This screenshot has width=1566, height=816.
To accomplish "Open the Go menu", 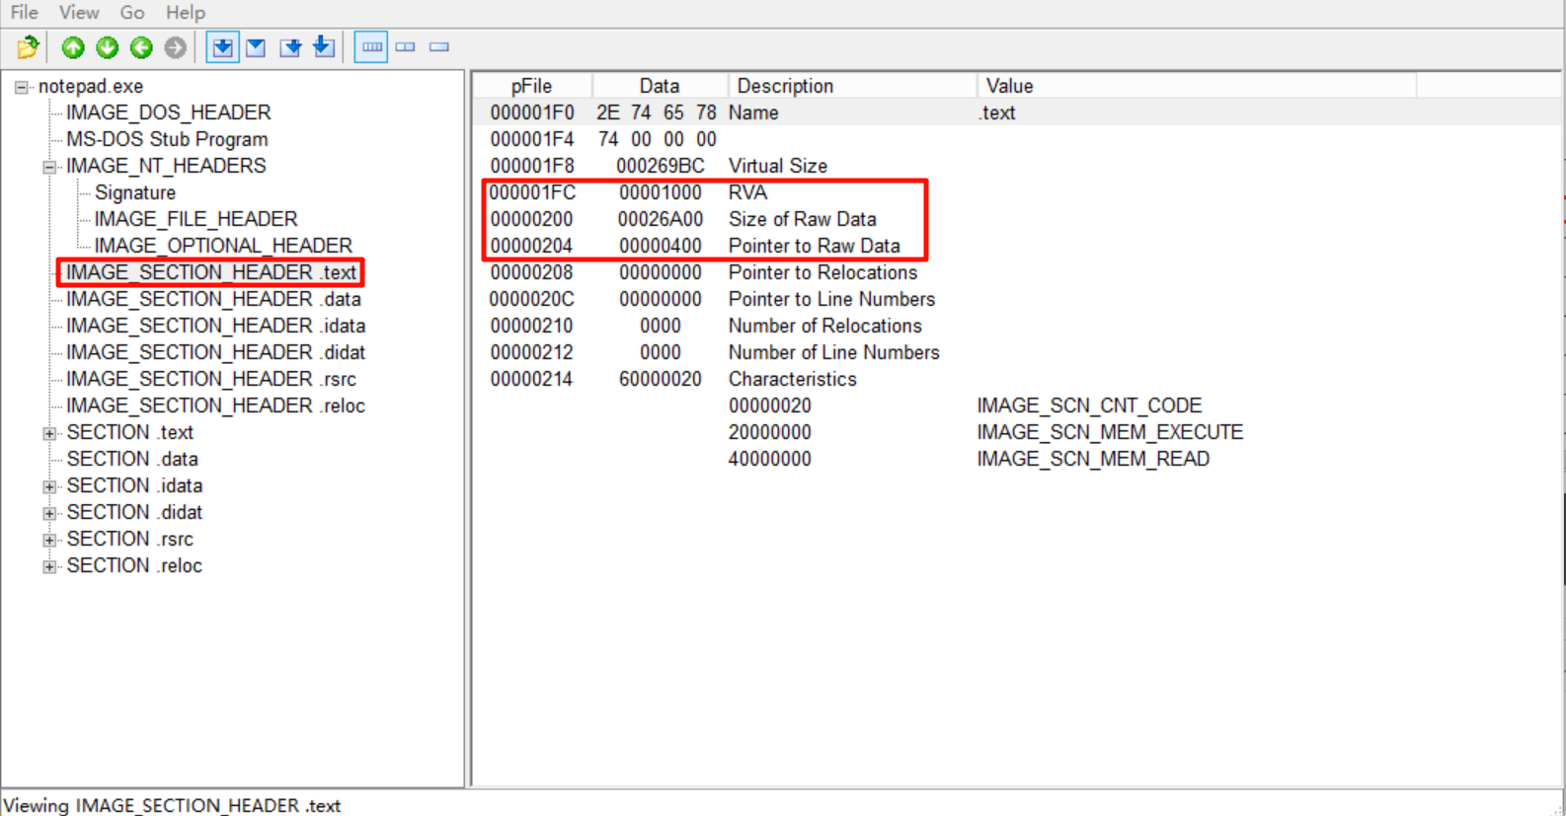I will point(131,13).
